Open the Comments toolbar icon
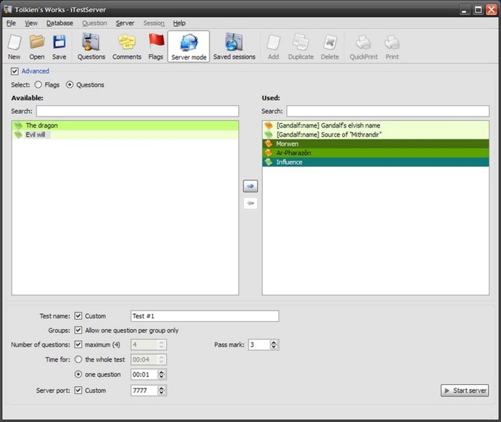The height and width of the screenshot is (422, 501). [x=127, y=47]
